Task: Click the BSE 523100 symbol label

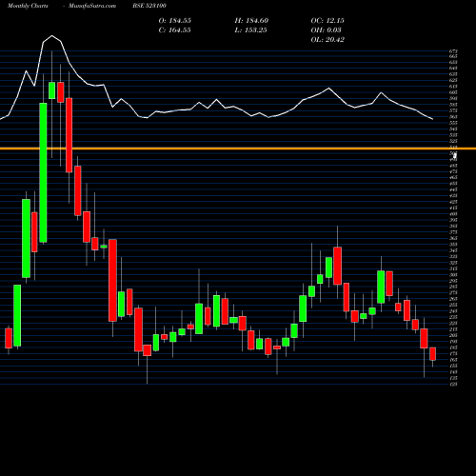Action: click(149, 6)
